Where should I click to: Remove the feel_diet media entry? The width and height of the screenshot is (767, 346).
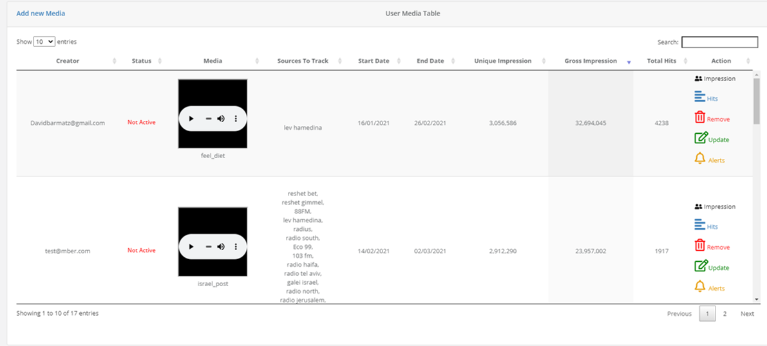pos(712,118)
